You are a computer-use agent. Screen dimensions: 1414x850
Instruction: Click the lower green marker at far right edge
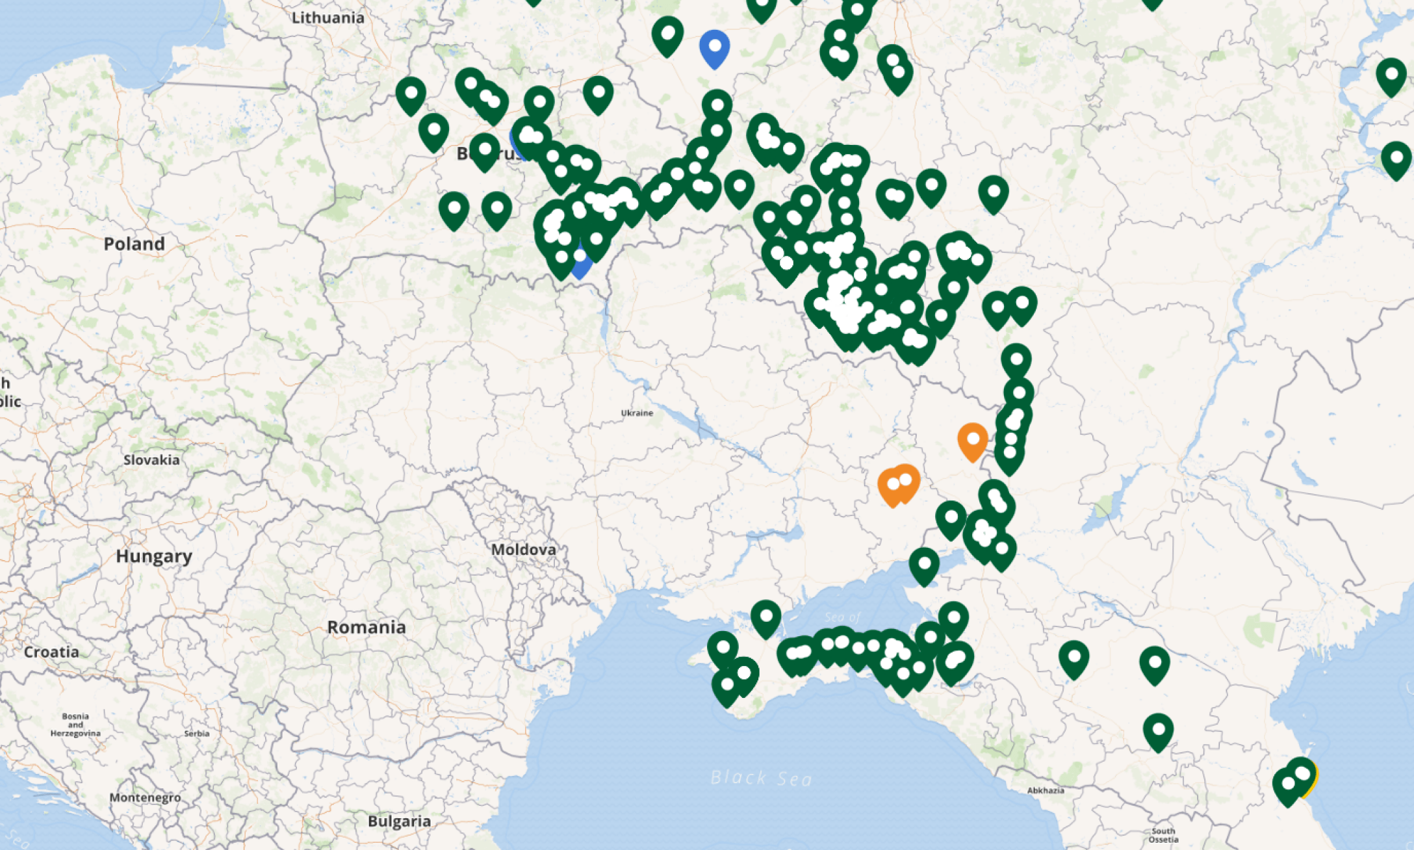(1396, 161)
